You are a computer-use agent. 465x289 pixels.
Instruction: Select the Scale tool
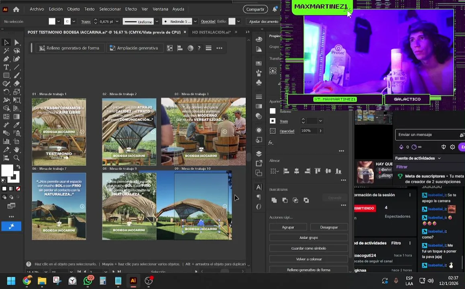(16, 92)
